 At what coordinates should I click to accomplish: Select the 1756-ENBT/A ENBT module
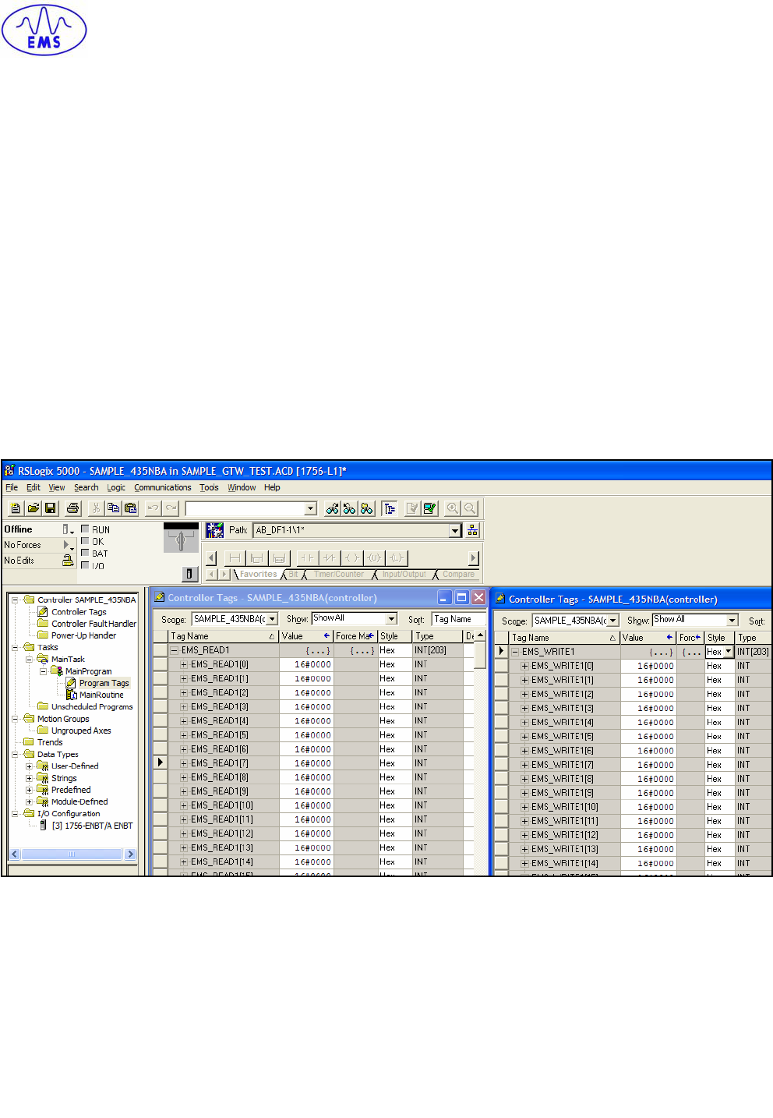92,826
